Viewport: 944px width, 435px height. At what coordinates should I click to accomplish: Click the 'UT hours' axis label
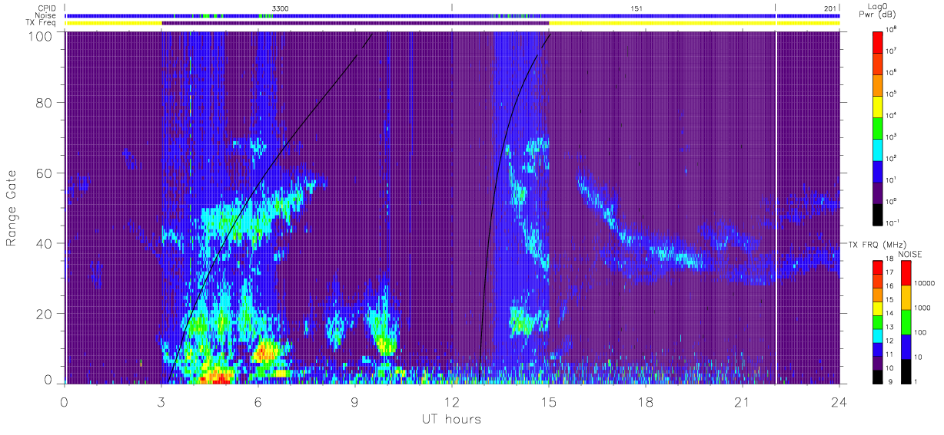pyautogui.click(x=451, y=419)
